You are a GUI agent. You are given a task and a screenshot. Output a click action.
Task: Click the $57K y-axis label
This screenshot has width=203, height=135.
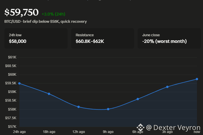click(12, 127)
